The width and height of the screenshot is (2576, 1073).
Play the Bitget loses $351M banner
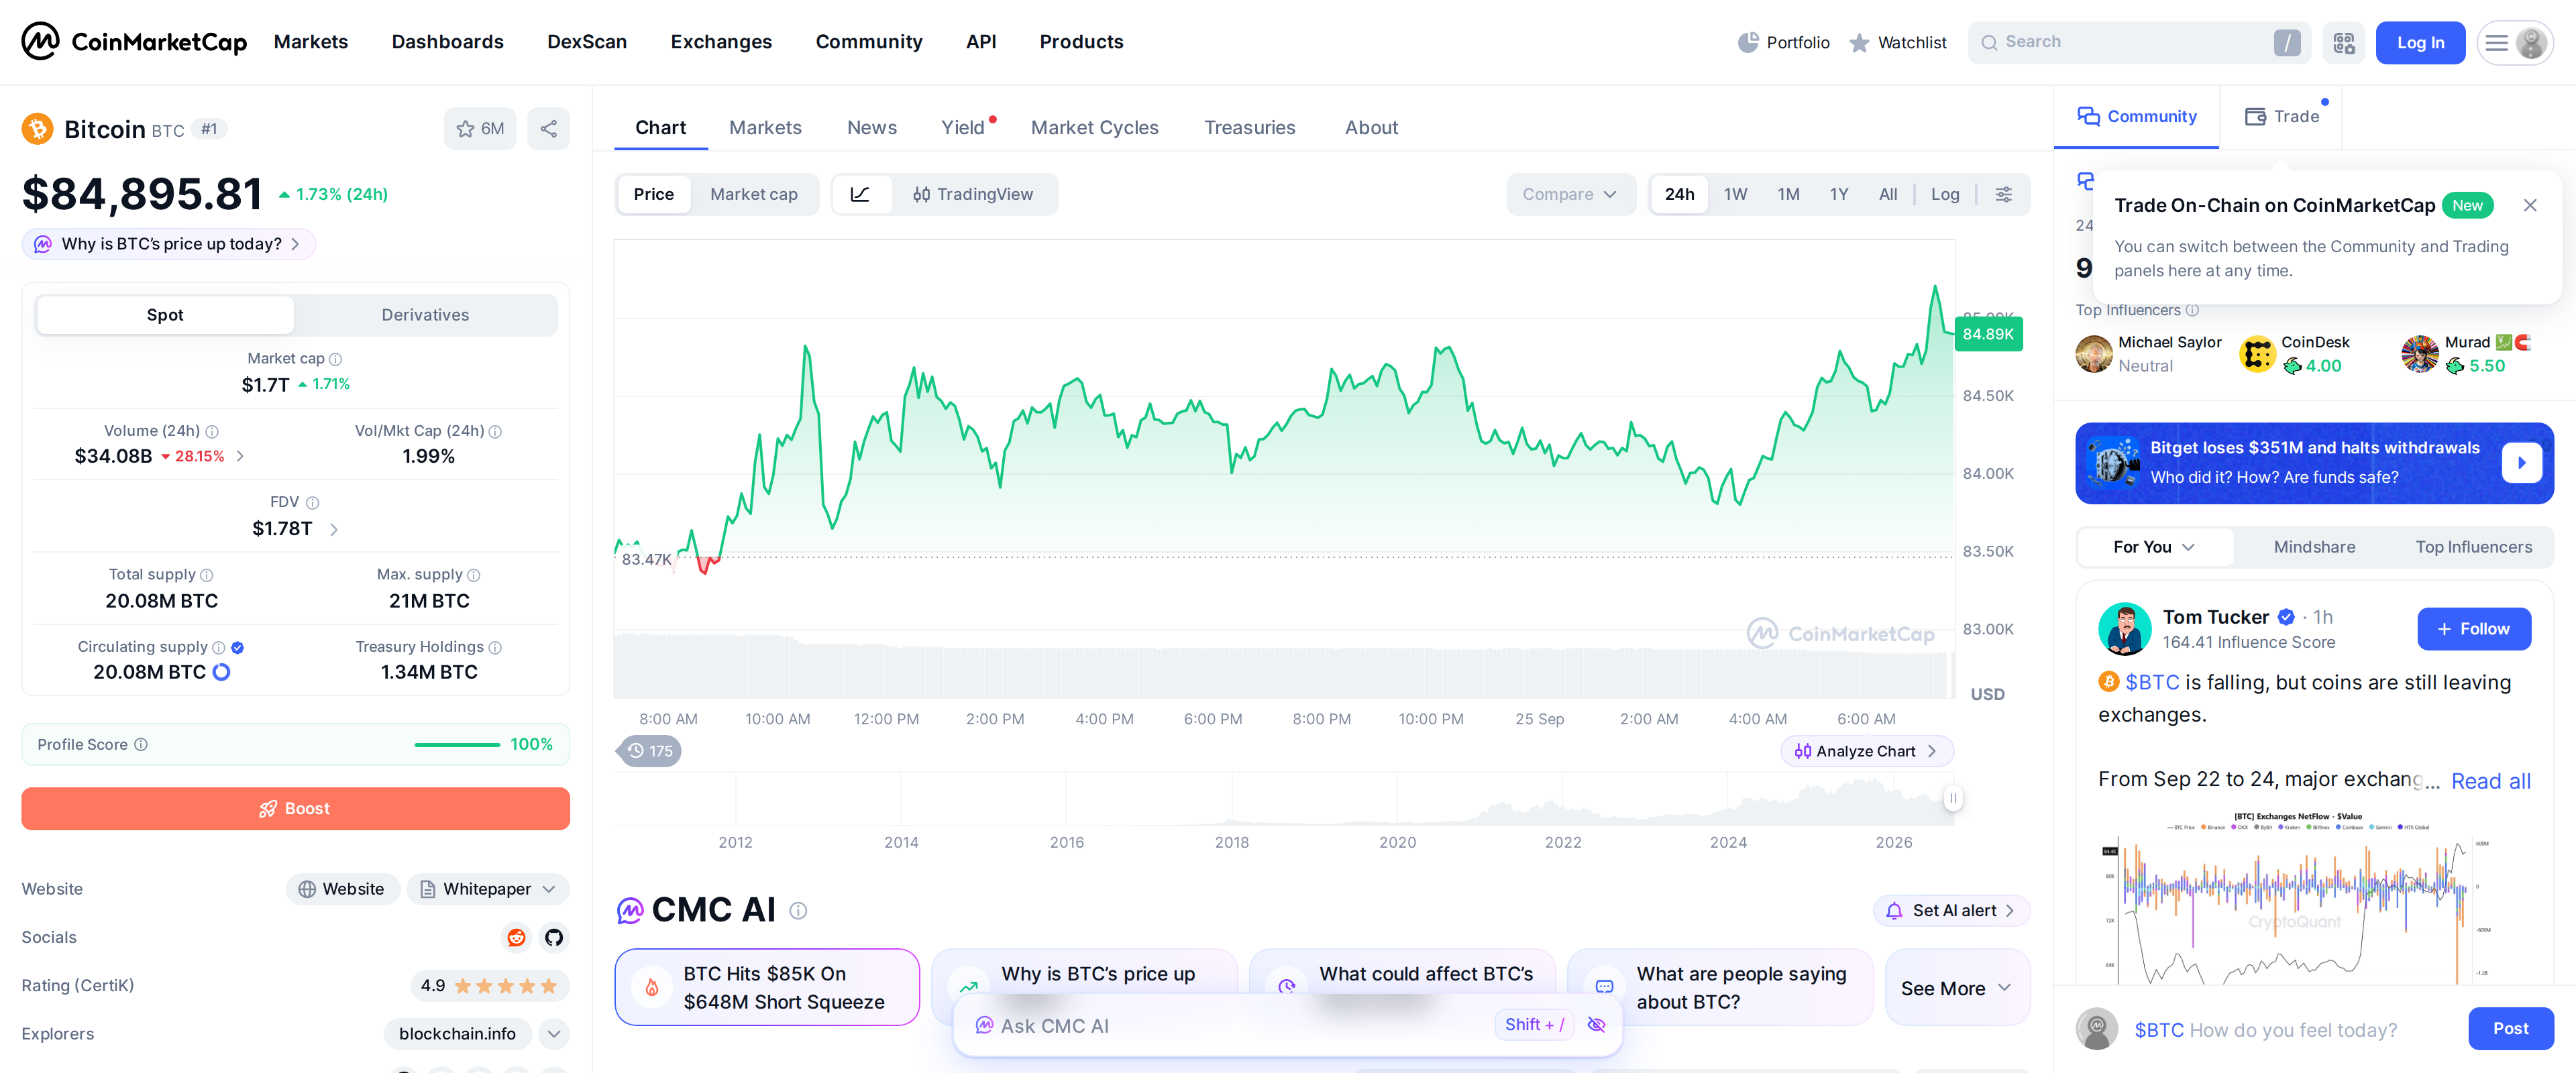(2522, 463)
